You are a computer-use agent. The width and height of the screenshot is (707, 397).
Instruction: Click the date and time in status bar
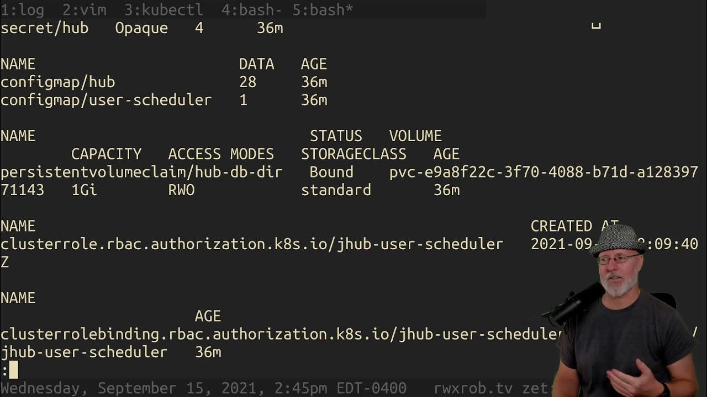click(x=203, y=388)
